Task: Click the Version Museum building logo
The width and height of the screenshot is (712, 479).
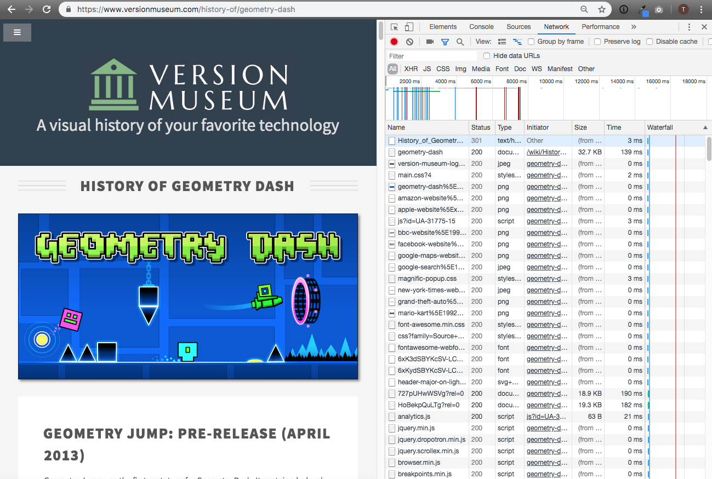Action: click(114, 85)
